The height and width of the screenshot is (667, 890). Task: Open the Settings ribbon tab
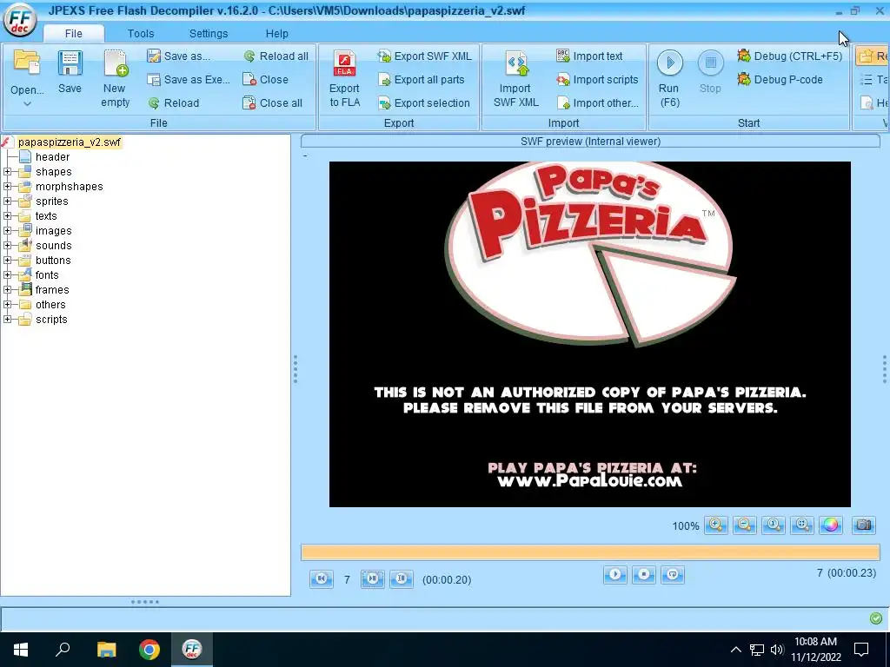[209, 34]
